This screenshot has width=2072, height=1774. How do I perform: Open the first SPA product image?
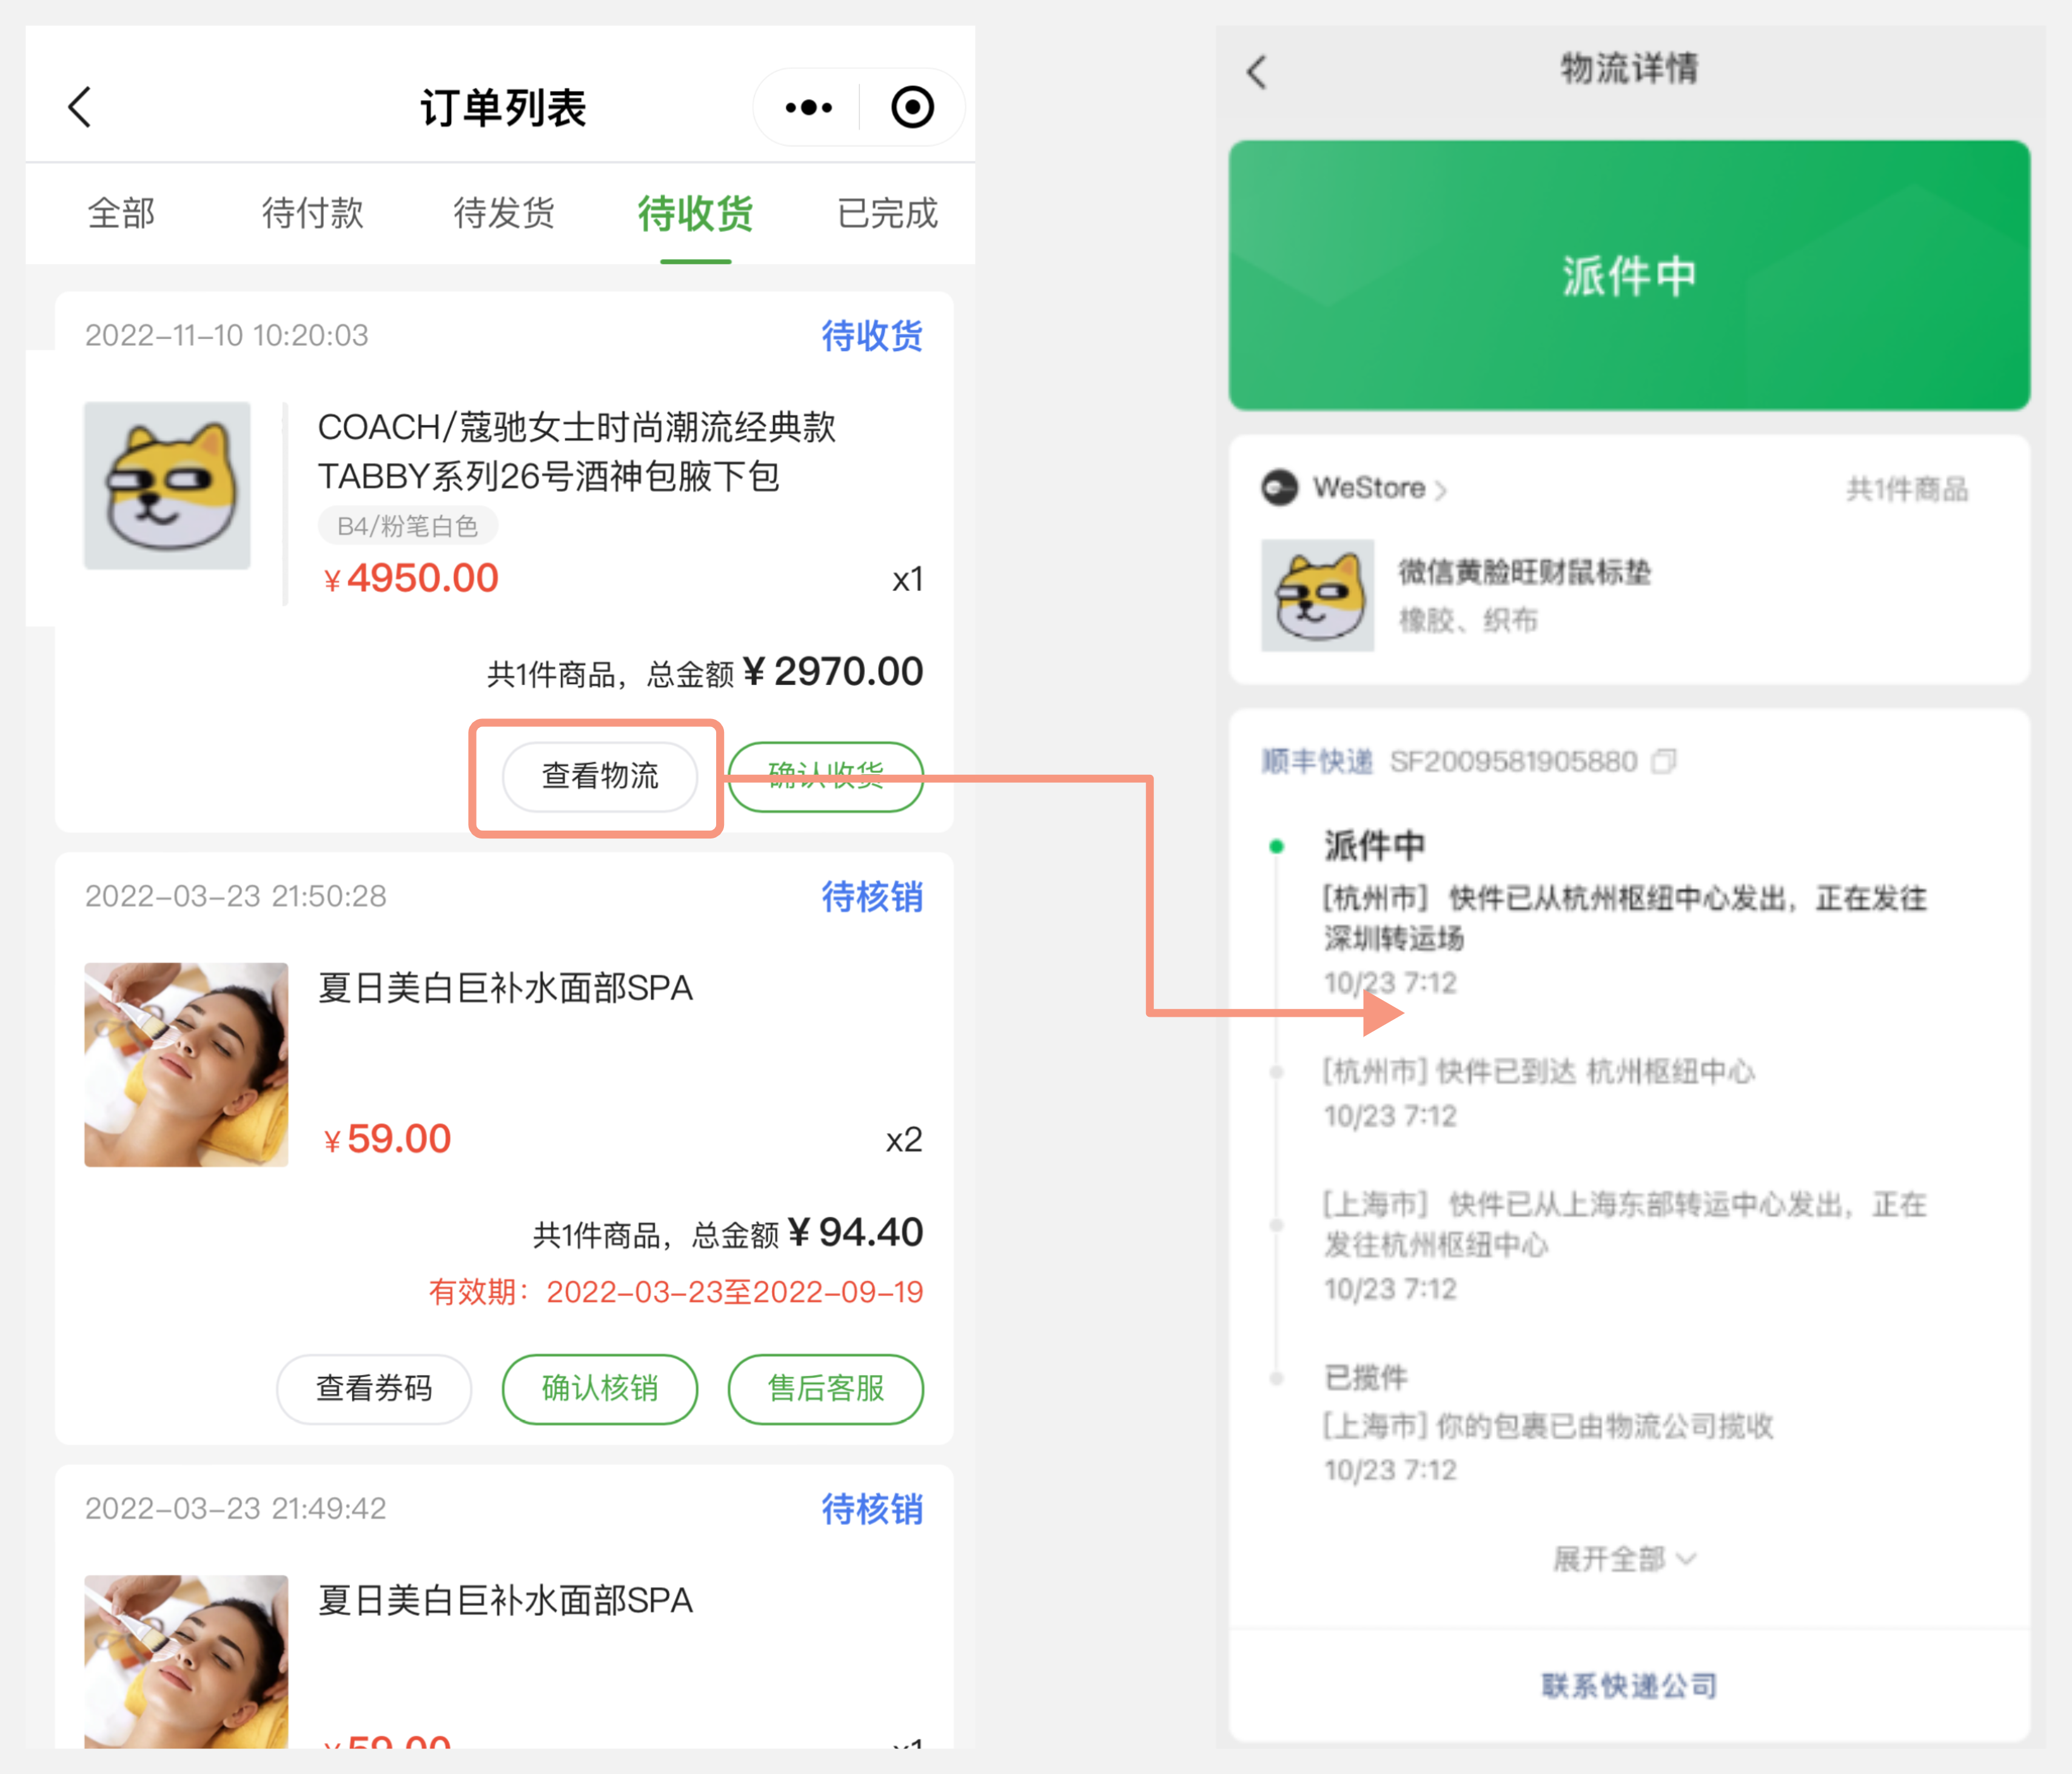[186, 1064]
